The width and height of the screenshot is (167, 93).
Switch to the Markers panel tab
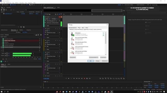tap(21, 30)
